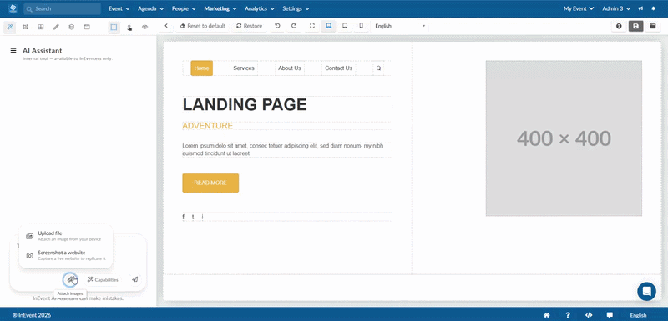Open the Marketing menu
The width and height of the screenshot is (668, 321).
(x=220, y=8)
